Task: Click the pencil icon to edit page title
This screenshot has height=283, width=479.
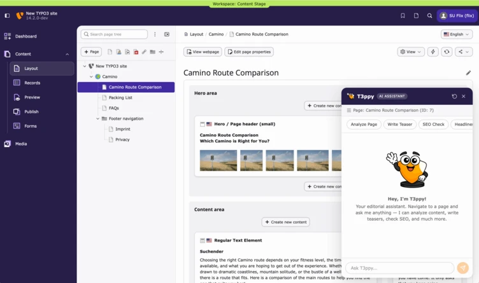Action: pos(468,73)
